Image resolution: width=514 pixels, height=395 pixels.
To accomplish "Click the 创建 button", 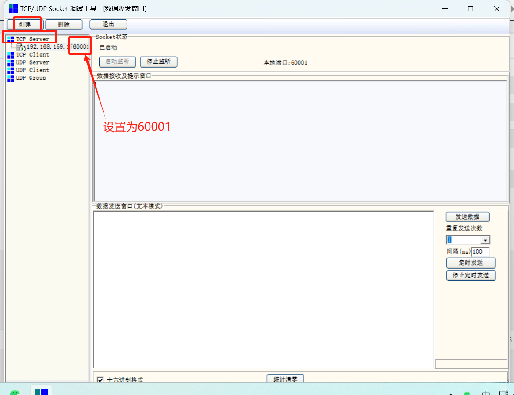I will (x=25, y=25).
